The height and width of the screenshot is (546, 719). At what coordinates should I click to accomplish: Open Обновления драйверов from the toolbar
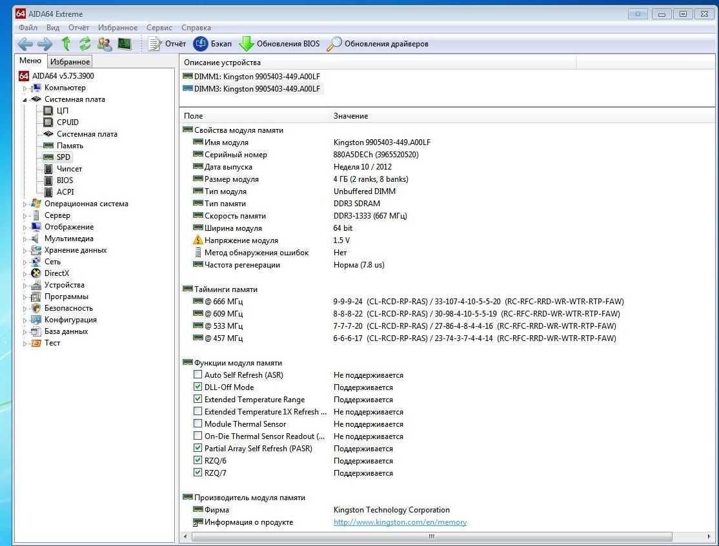pos(378,44)
